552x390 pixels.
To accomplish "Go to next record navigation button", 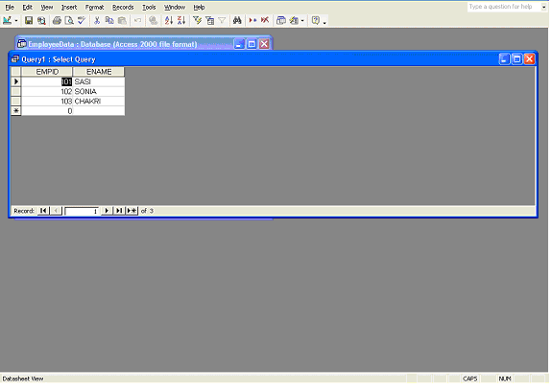I will click(107, 211).
